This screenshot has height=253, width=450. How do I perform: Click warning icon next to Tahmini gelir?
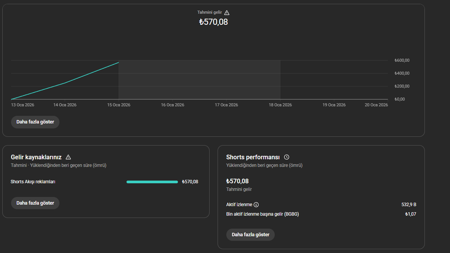(x=227, y=13)
